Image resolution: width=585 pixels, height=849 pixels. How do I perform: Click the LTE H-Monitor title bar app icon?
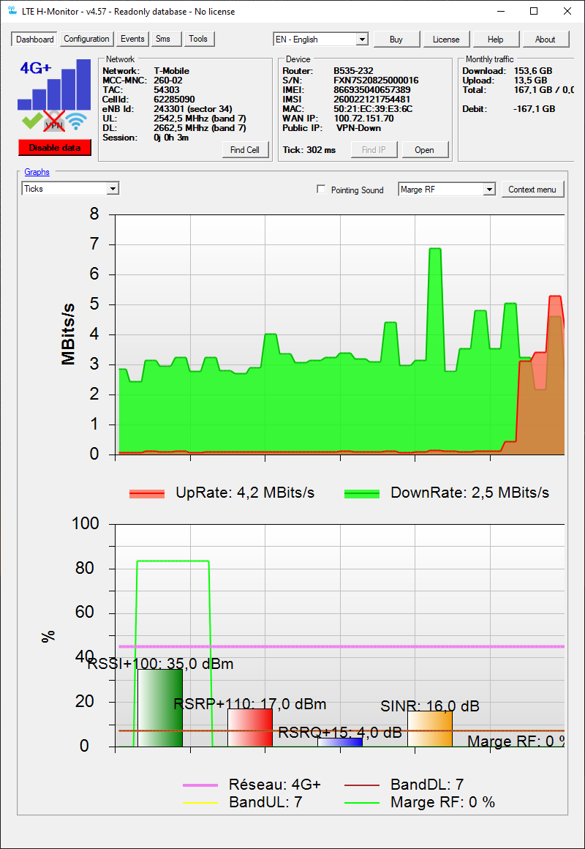coord(12,11)
